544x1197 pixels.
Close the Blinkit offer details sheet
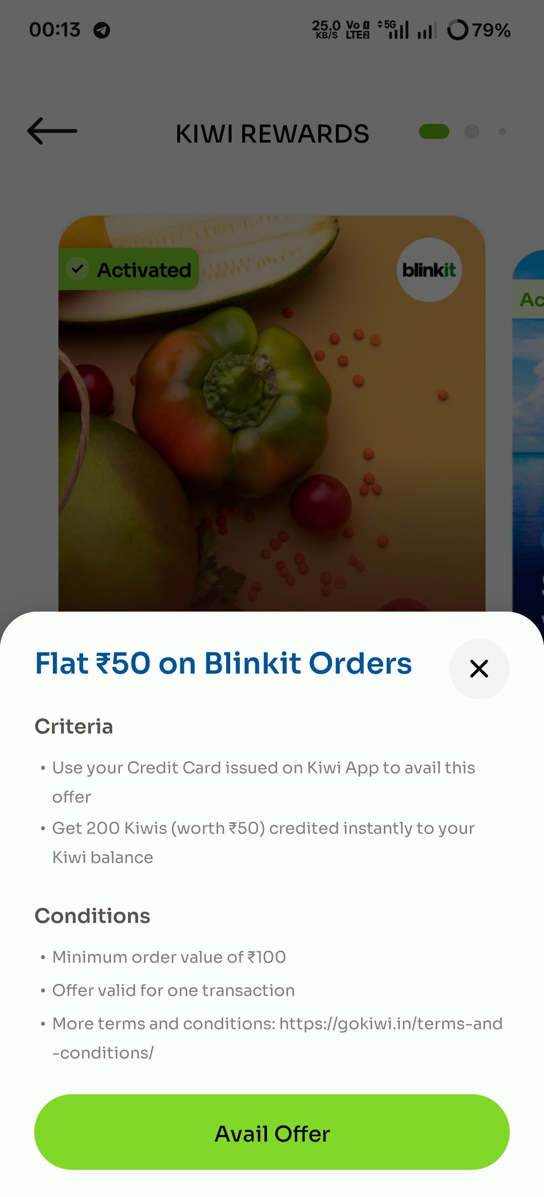(x=479, y=669)
